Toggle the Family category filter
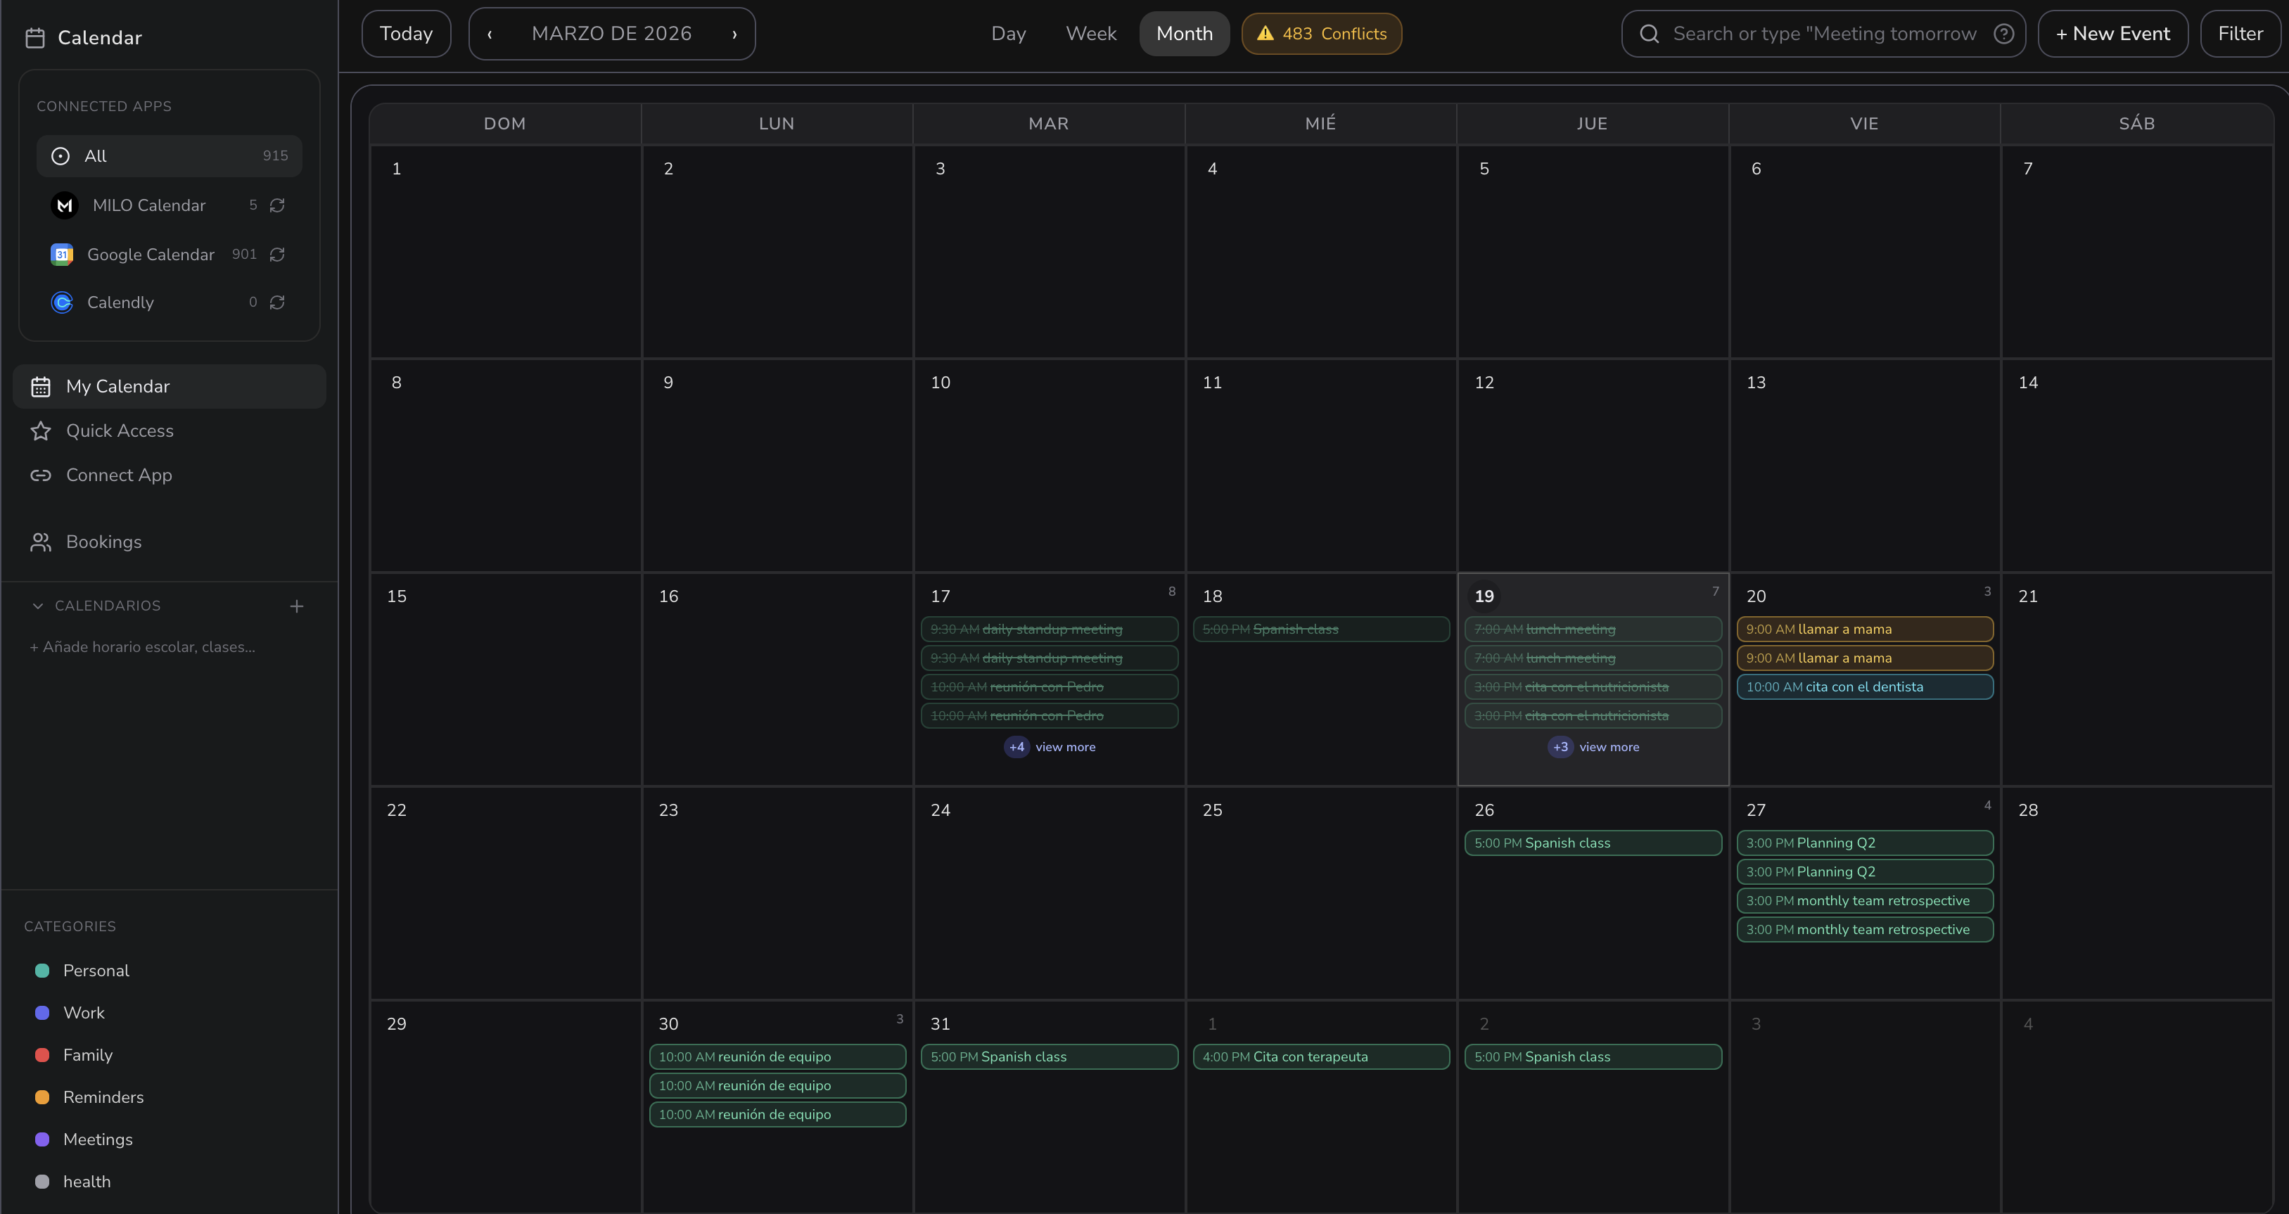The image size is (2289, 1214). point(87,1055)
